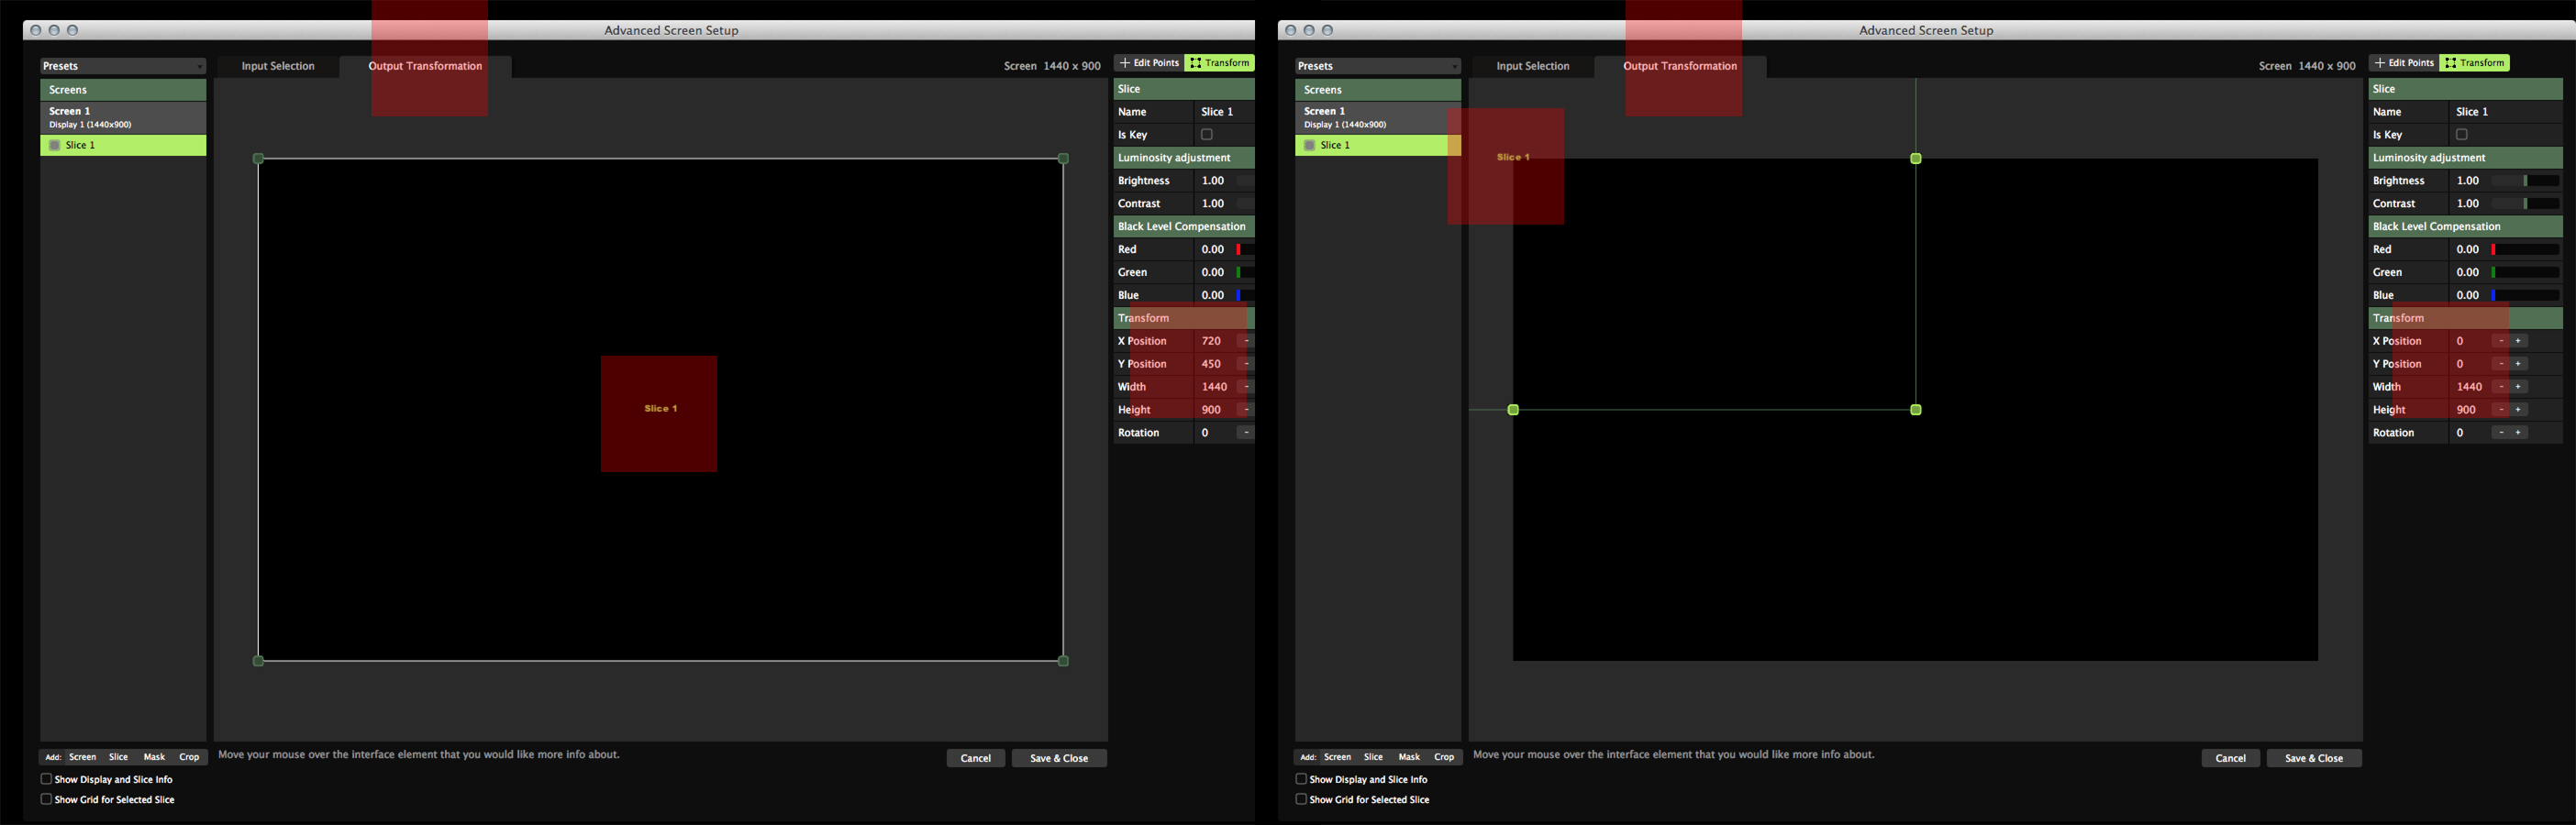
Task: Open Input Selection tab in right window
Action: pyautogui.click(x=1532, y=66)
